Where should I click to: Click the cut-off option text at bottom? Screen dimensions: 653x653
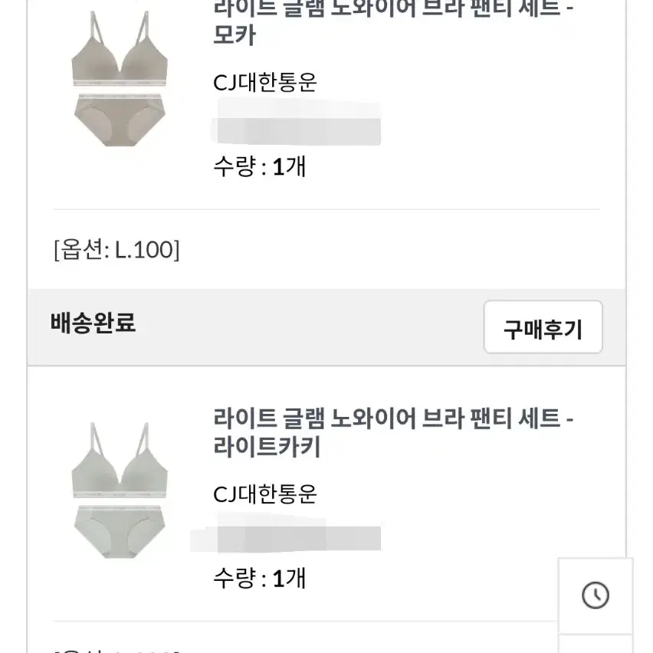point(116,650)
